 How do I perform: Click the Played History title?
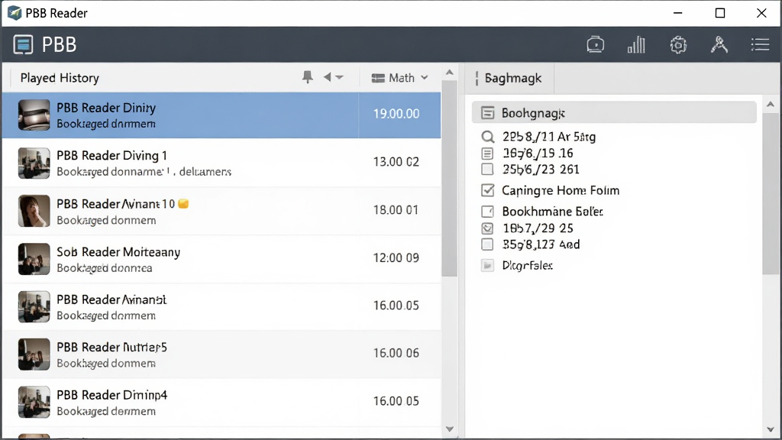[60, 79]
